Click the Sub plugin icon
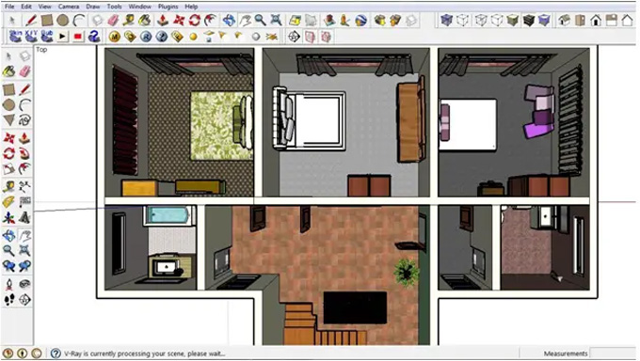This screenshot has height=361, width=640. coord(47,36)
